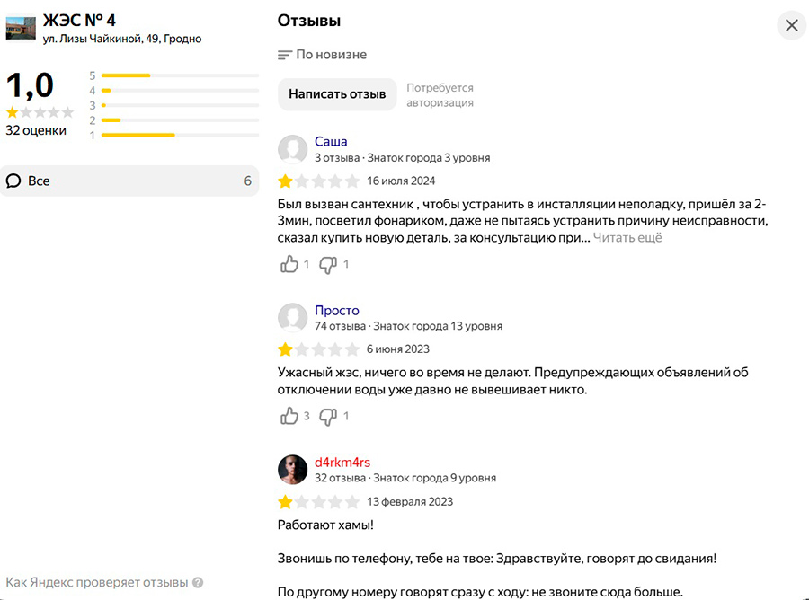Open Как Яндекс проверяет отзывы link
Screen dimensions: 809x600
pyautogui.click(x=97, y=582)
